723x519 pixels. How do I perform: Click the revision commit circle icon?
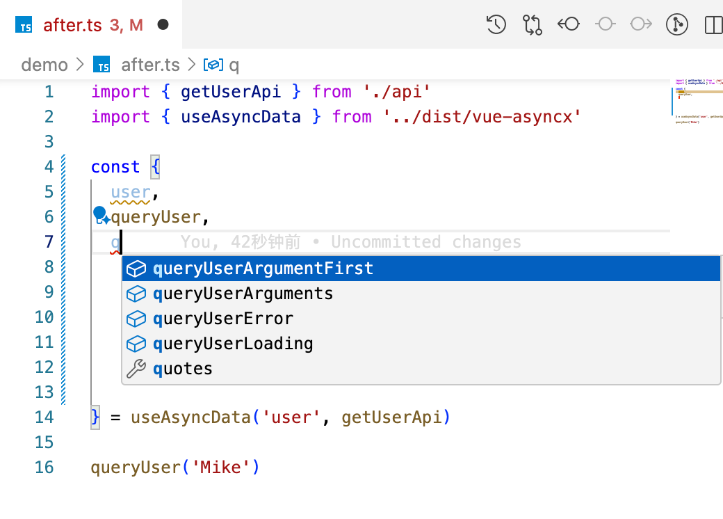click(x=605, y=25)
